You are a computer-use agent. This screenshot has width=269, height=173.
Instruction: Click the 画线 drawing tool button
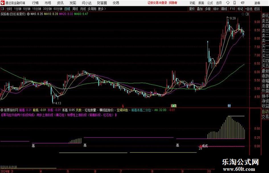point(224,9)
